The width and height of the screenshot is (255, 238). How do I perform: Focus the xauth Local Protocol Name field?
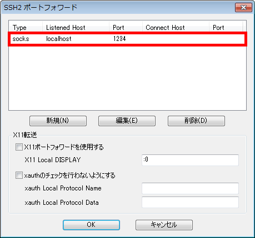190,188
